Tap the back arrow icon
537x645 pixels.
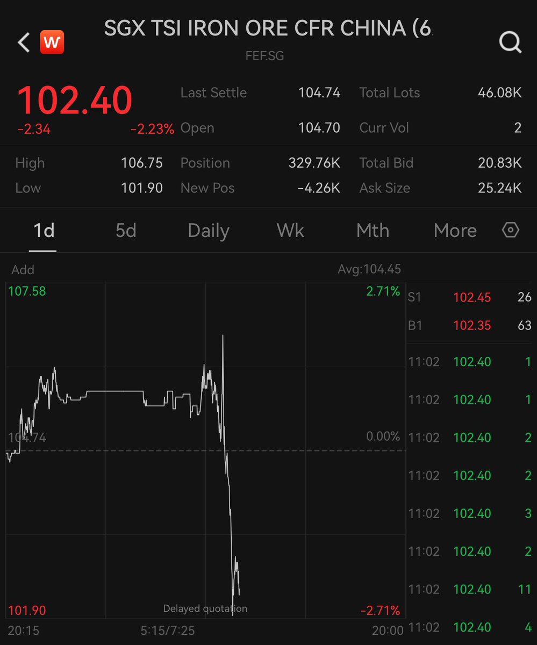pyautogui.click(x=24, y=42)
